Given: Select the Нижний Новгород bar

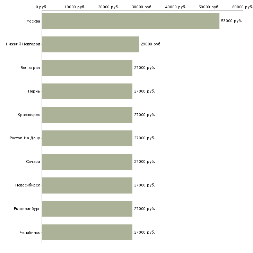Looking at the screenshot, I should 90,44.
